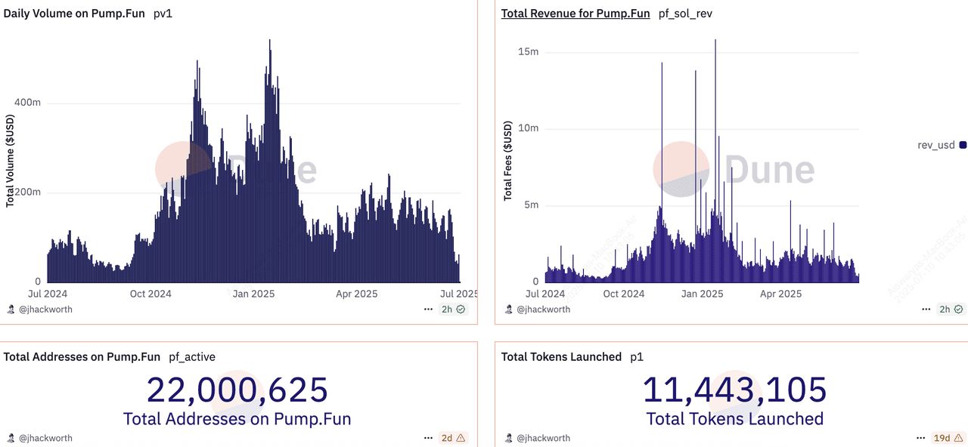Click the 22,000,625 counter value
968x447 pixels.
click(x=237, y=390)
